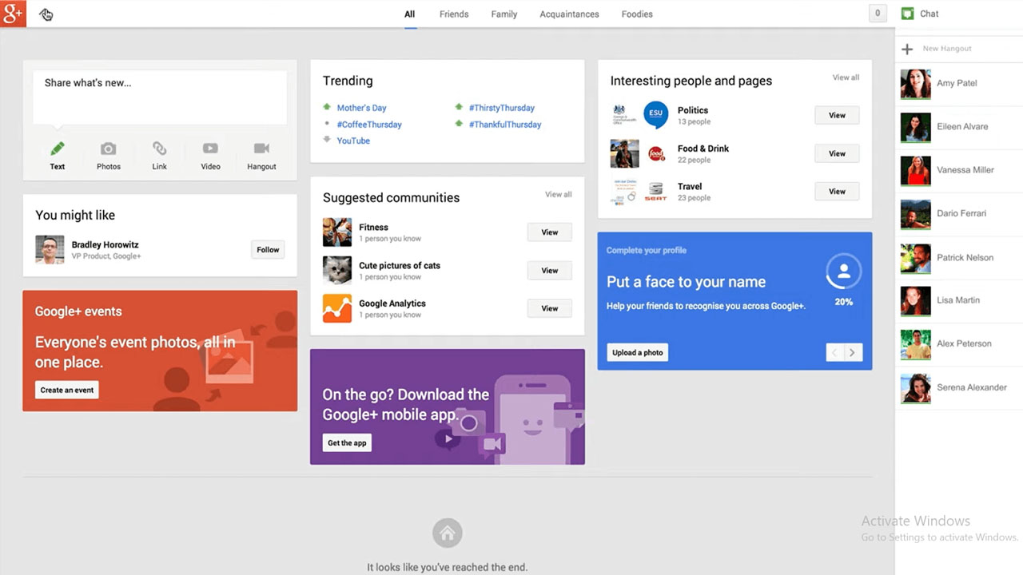Viewport: 1023px width, 575px height.
Task: Click the Food & Drink red logo icon
Action: click(656, 153)
